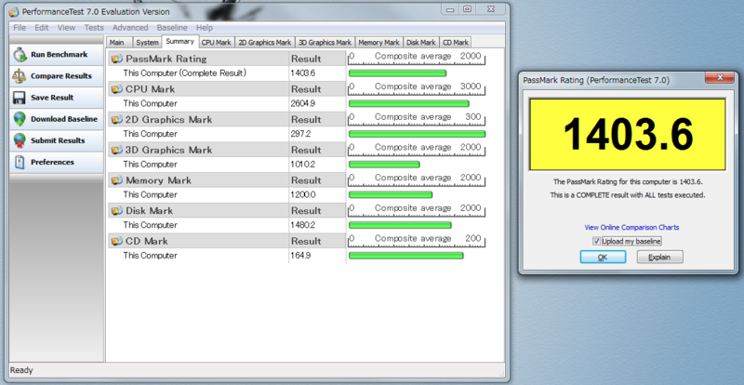Open the Advanced menu
The width and height of the screenshot is (744, 385).
pyautogui.click(x=130, y=28)
